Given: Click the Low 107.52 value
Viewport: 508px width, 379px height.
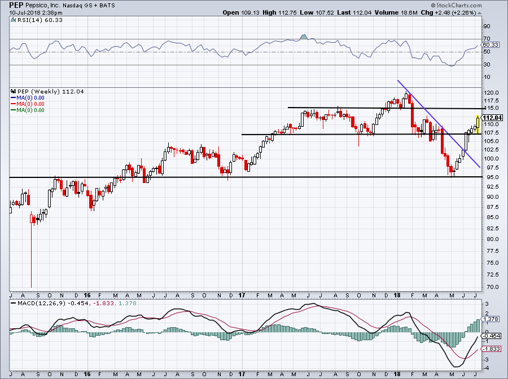Looking at the screenshot, I should coord(317,12).
